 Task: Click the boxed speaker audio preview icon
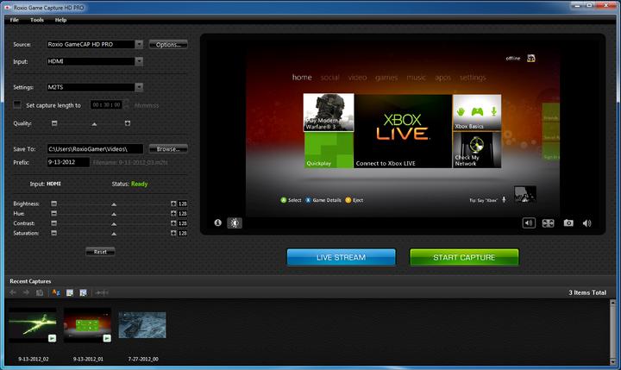click(x=529, y=223)
